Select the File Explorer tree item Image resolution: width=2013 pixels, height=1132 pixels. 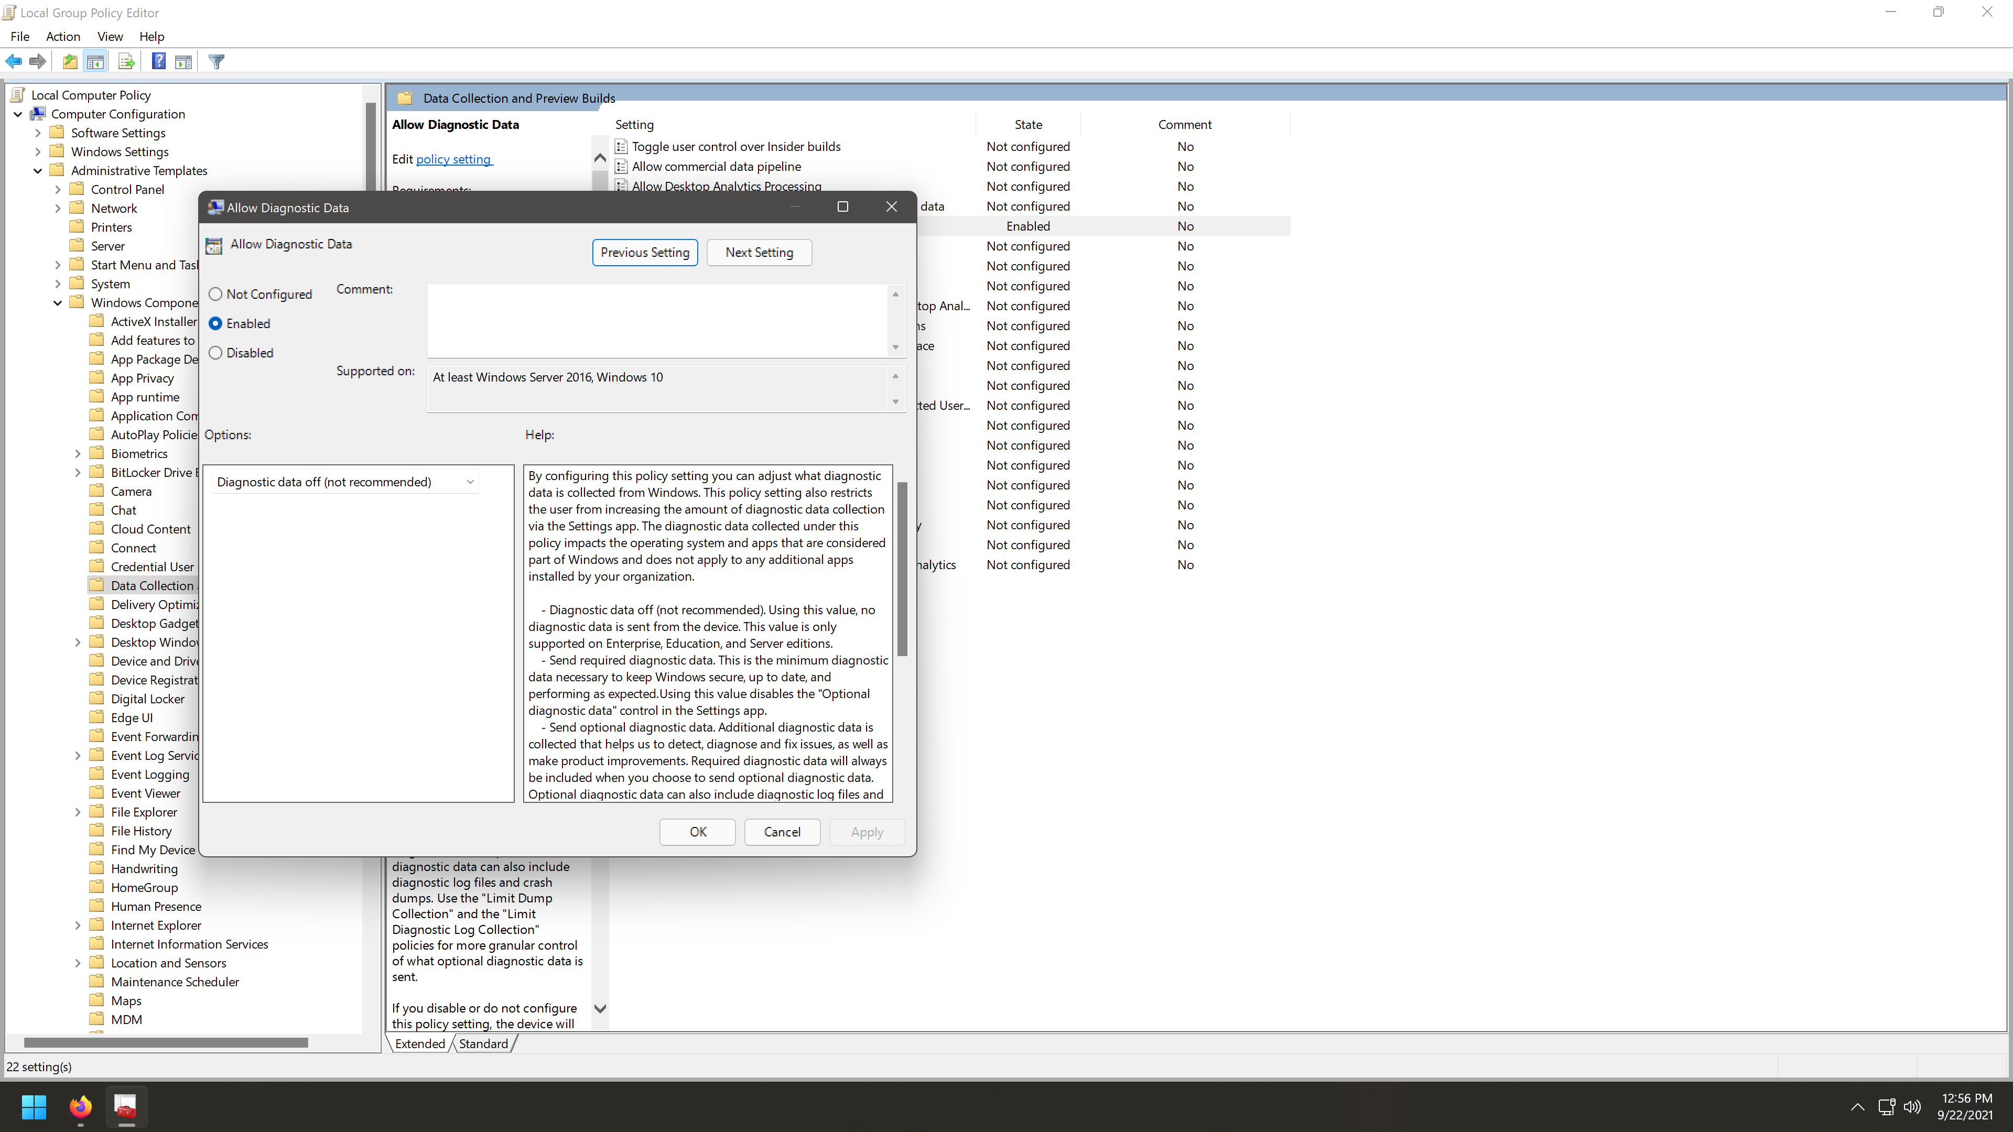pyautogui.click(x=144, y=812)
